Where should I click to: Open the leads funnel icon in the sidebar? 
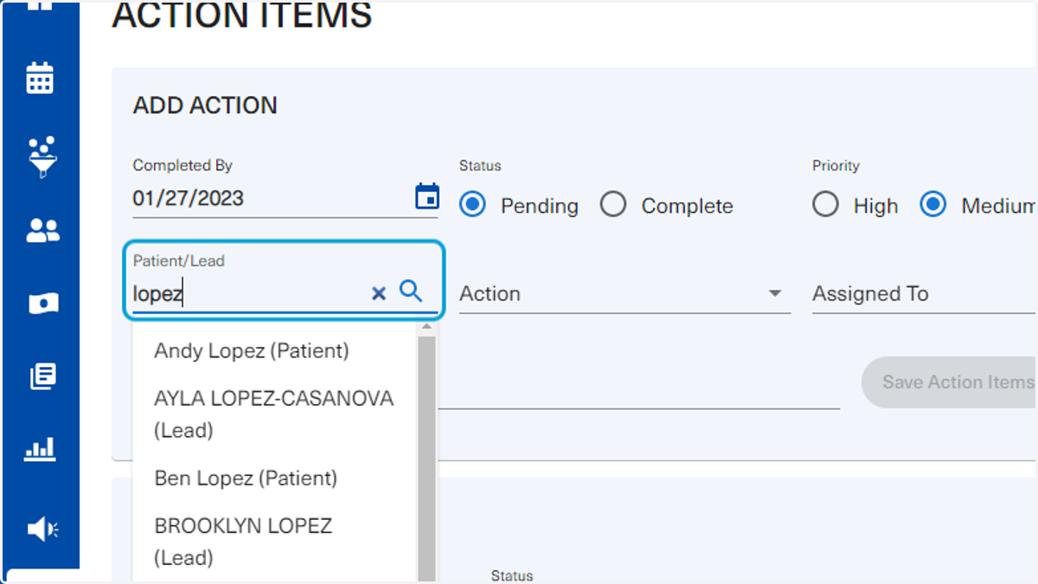pos(42,156)
